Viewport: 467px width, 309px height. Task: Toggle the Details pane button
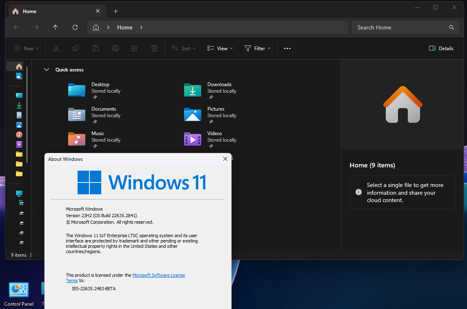tap(441, 48)
